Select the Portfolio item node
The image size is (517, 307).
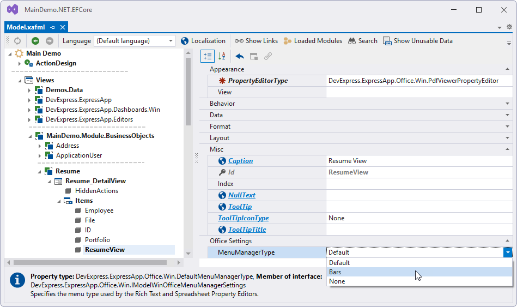(98, 240)
